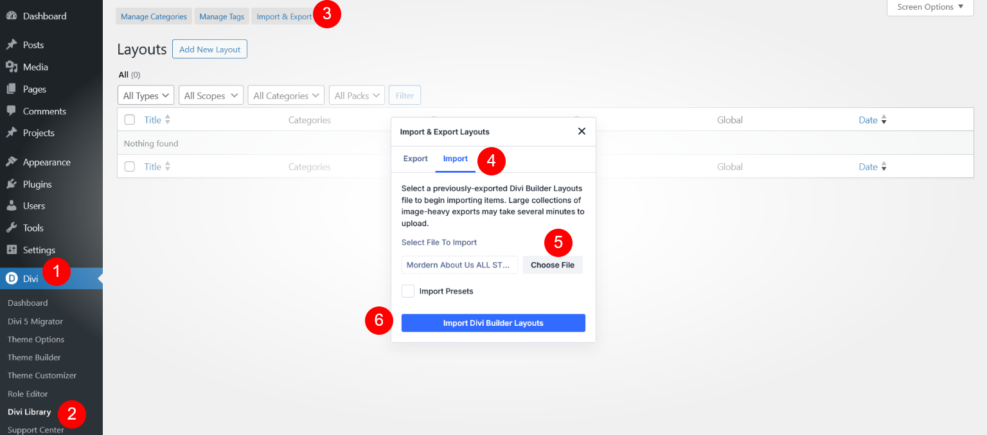Click the Posts pushpin icon
The width and height of the screenshot is (987, 435).
coord(12,45)
